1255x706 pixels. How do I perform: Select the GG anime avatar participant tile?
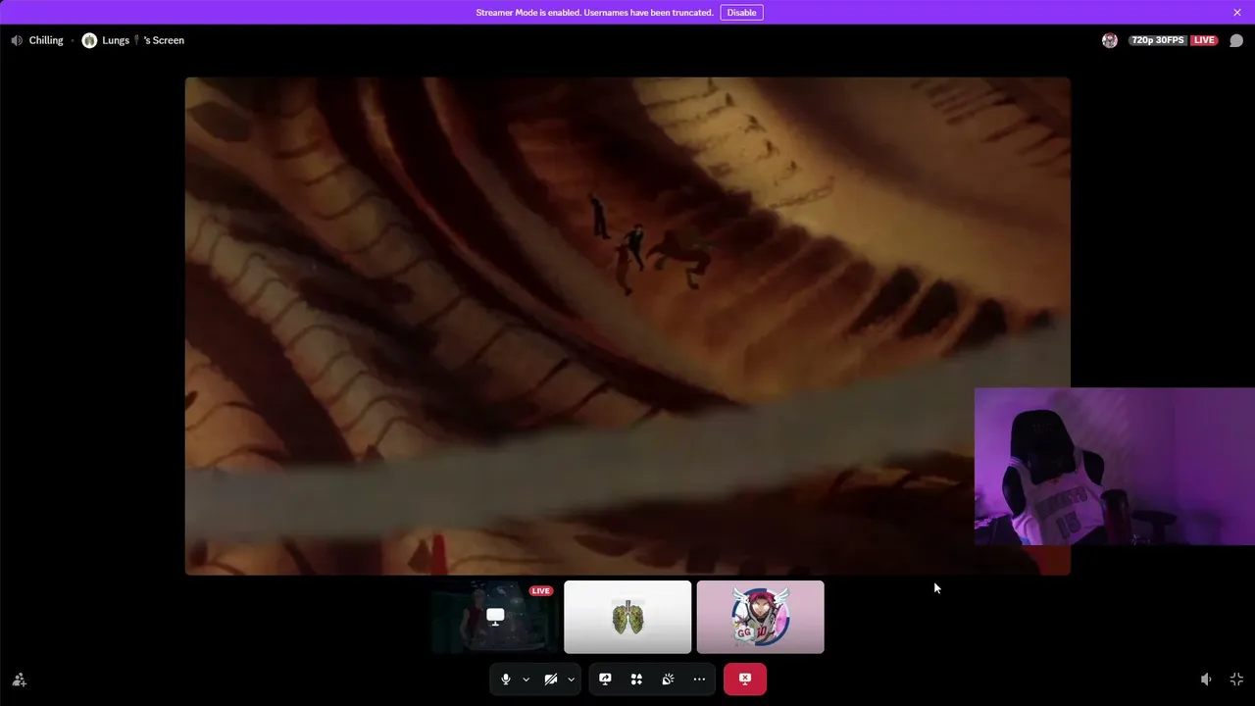761,617
